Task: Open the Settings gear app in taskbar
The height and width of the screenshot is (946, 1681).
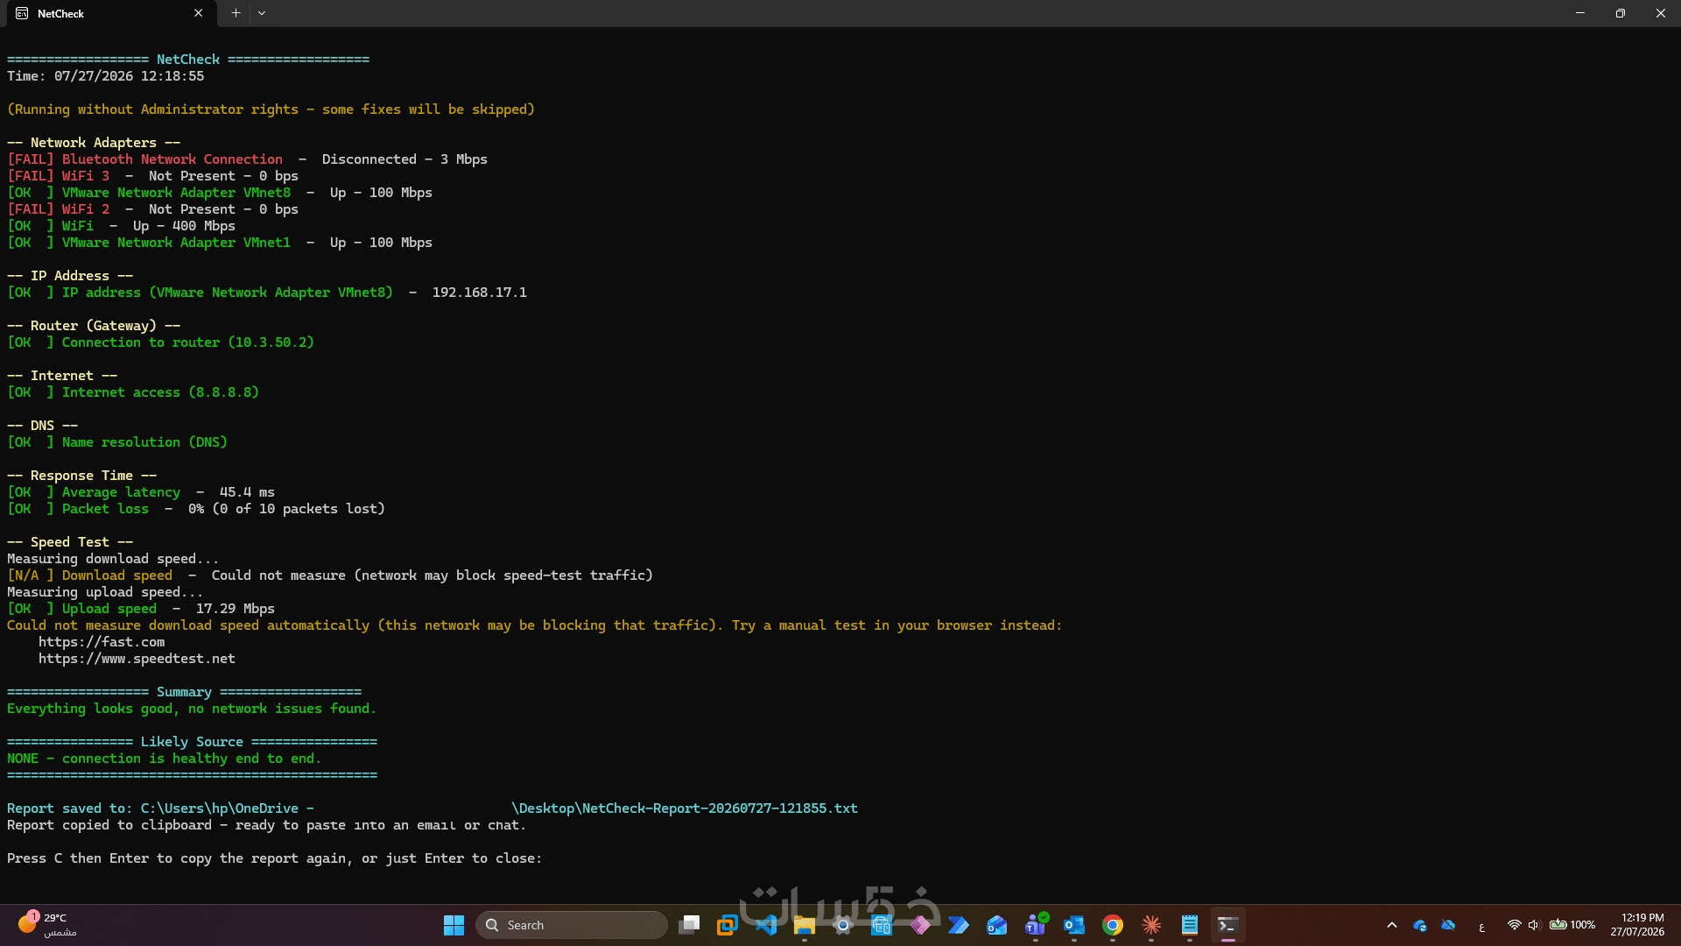Action: (843, 925)
